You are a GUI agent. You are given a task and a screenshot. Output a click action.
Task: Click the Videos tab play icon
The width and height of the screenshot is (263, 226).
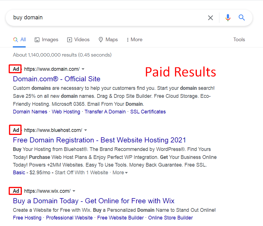70,40
